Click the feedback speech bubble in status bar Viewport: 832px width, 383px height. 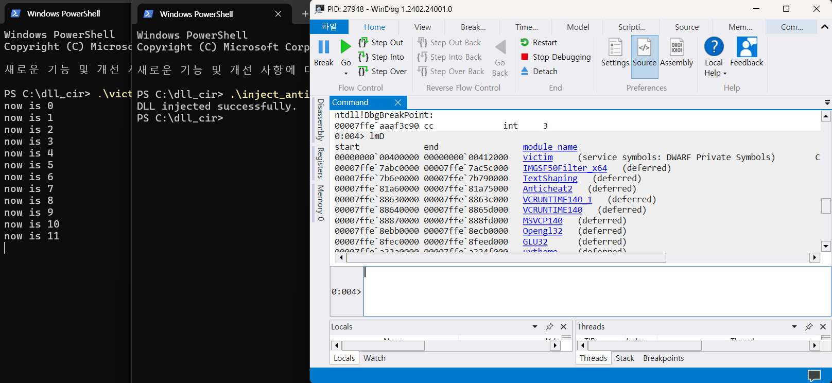click(814, 376)
